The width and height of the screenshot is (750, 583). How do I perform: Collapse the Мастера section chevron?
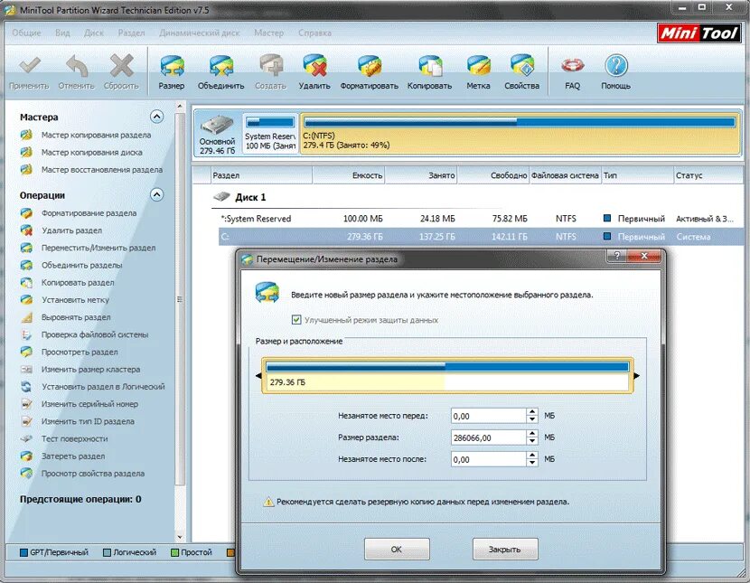click(157, 117)
